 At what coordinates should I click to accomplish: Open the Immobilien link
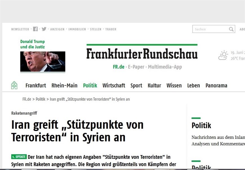77,29
